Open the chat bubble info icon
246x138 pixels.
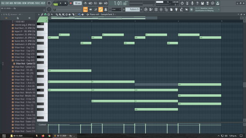click(x=213, y=3)
